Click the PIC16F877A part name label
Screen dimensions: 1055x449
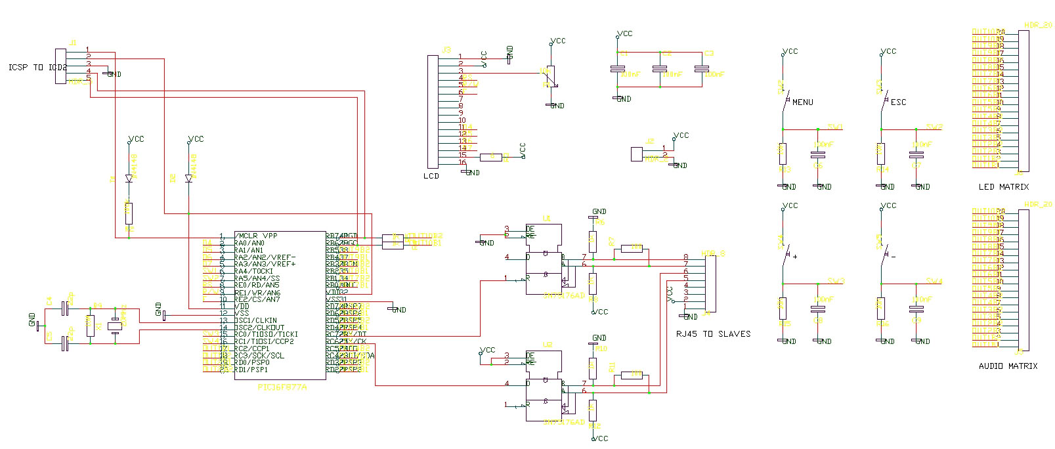coord(282,387)
